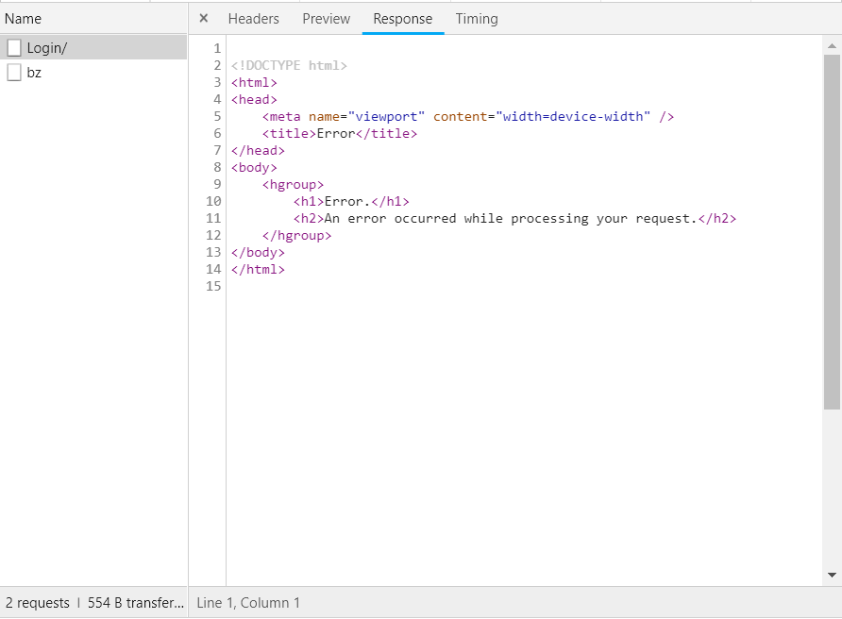Click line number 1 in the gutter
The width and height of the screenshot is (842, 619).
(217, 48)
